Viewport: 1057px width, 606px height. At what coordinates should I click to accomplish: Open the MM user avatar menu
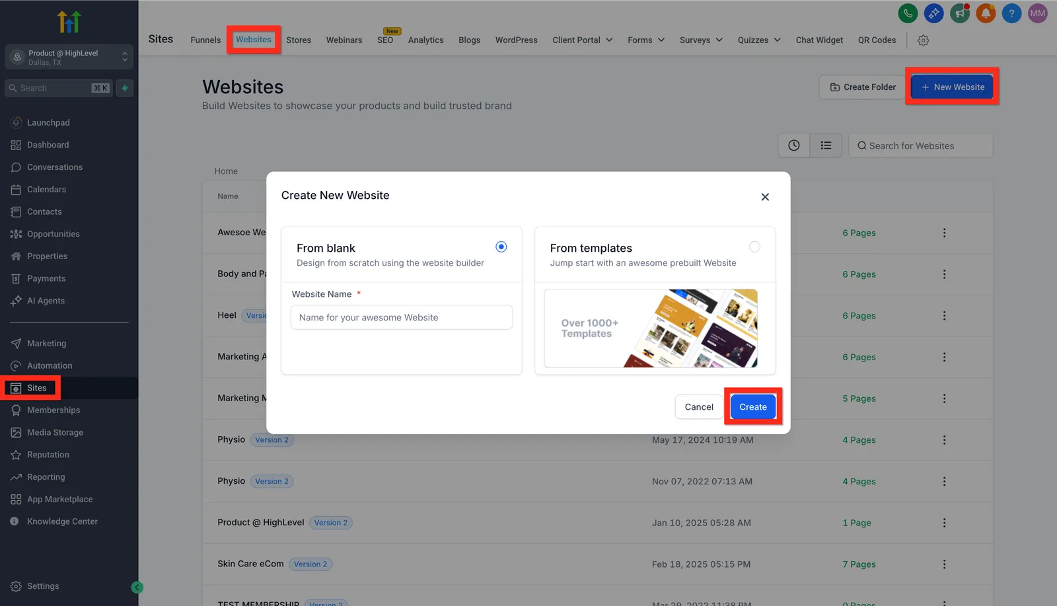pos(1037,13)
